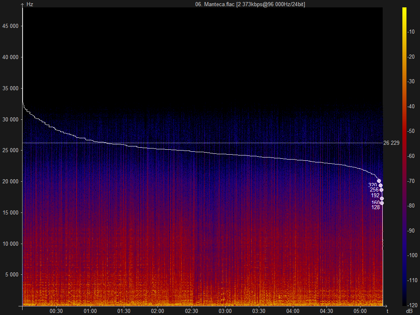Click the 192 bitrate marker label
420x315 pixels.
coord(375,195)
